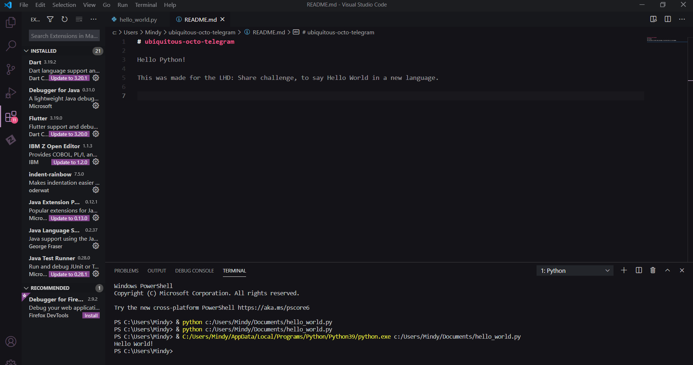Expand the ubiquitous-octo-telegram folder breadcrumb
The image size is (693, 365).
click(202, 32)
